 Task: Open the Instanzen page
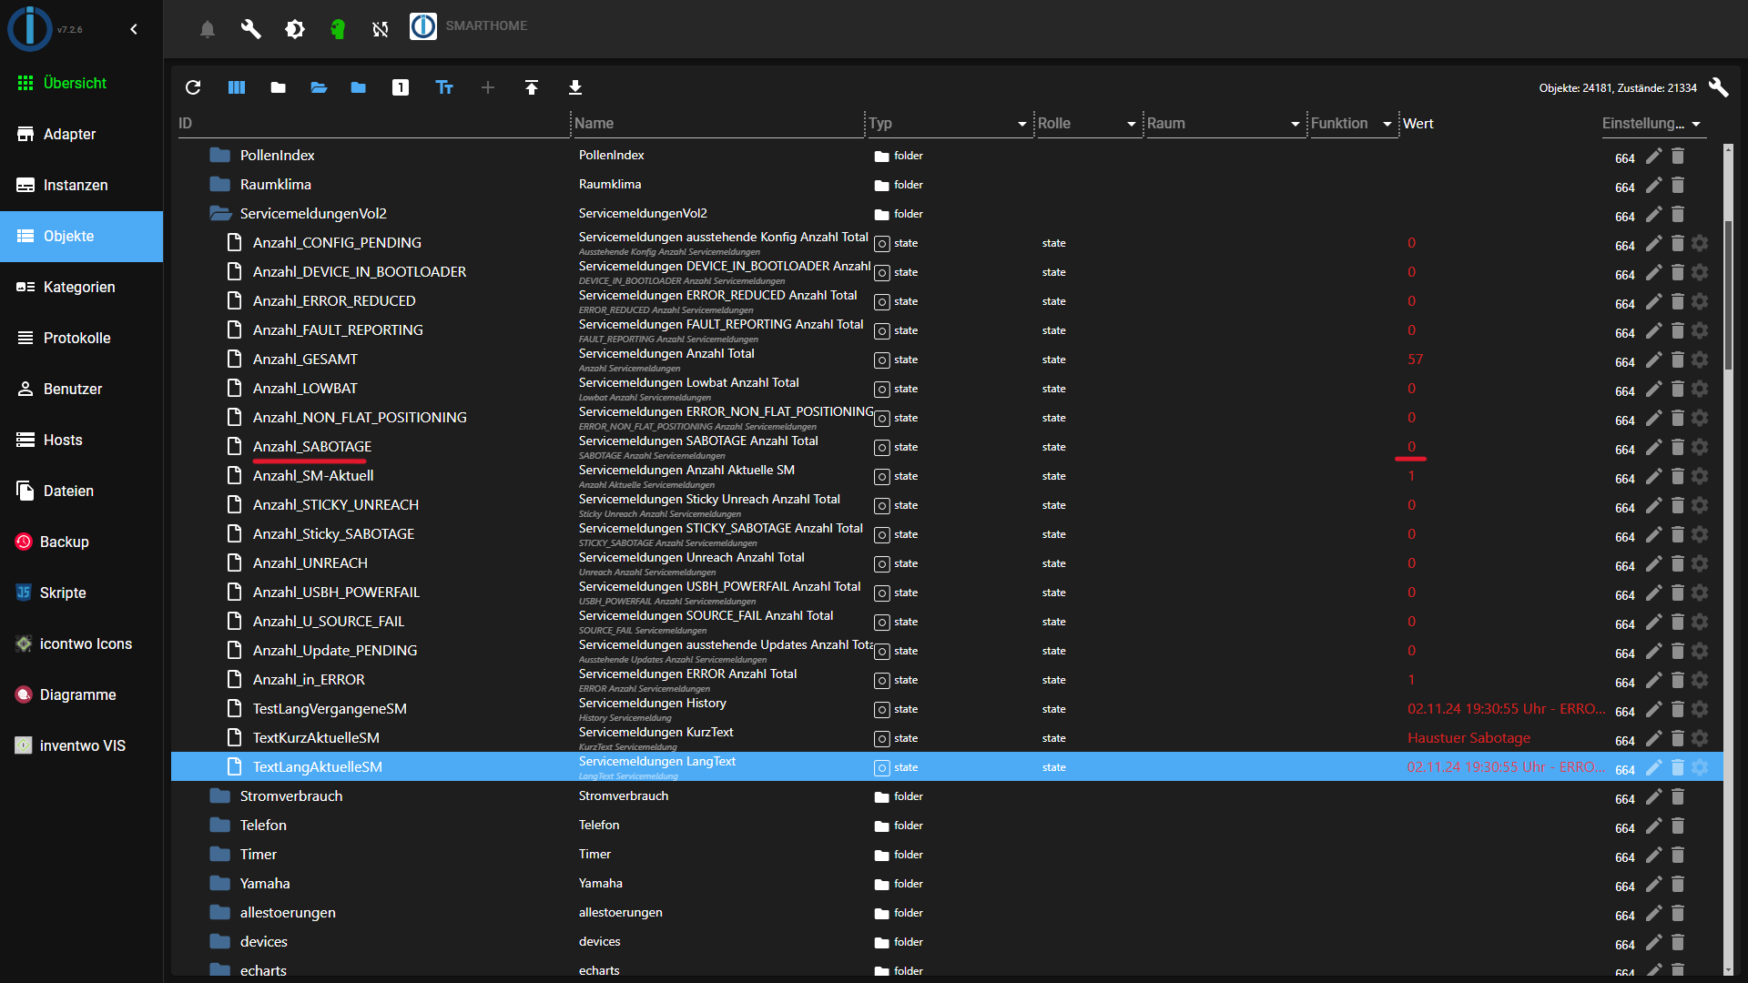[82, 185]
